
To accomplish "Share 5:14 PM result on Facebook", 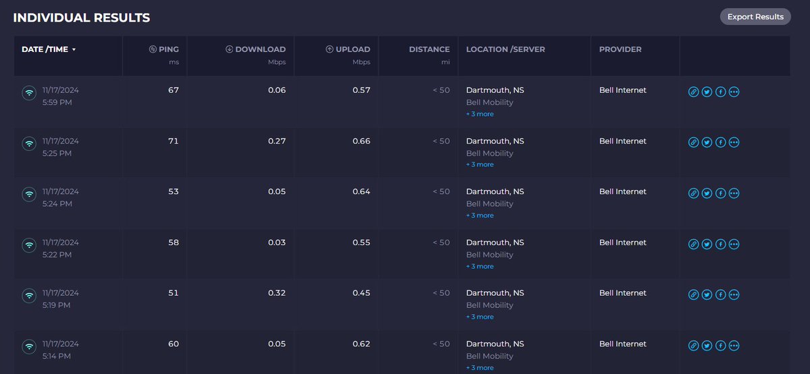I will (720, 346).
